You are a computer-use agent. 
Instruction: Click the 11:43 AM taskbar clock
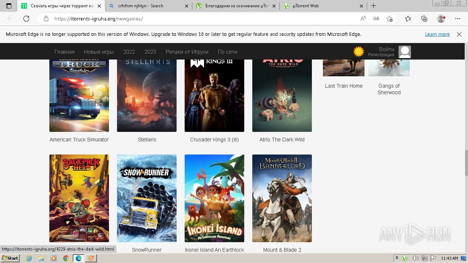click(x=449, y=258)
